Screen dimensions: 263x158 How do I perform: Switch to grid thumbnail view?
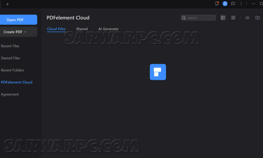pos(233,17)
